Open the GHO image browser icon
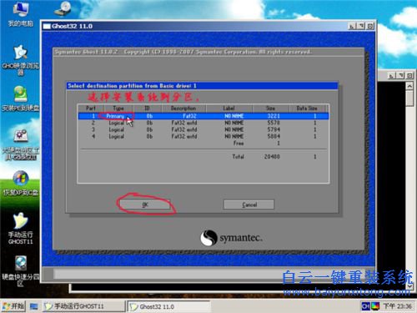The height and width of the screenshot is (313, 417). (21, 59)
